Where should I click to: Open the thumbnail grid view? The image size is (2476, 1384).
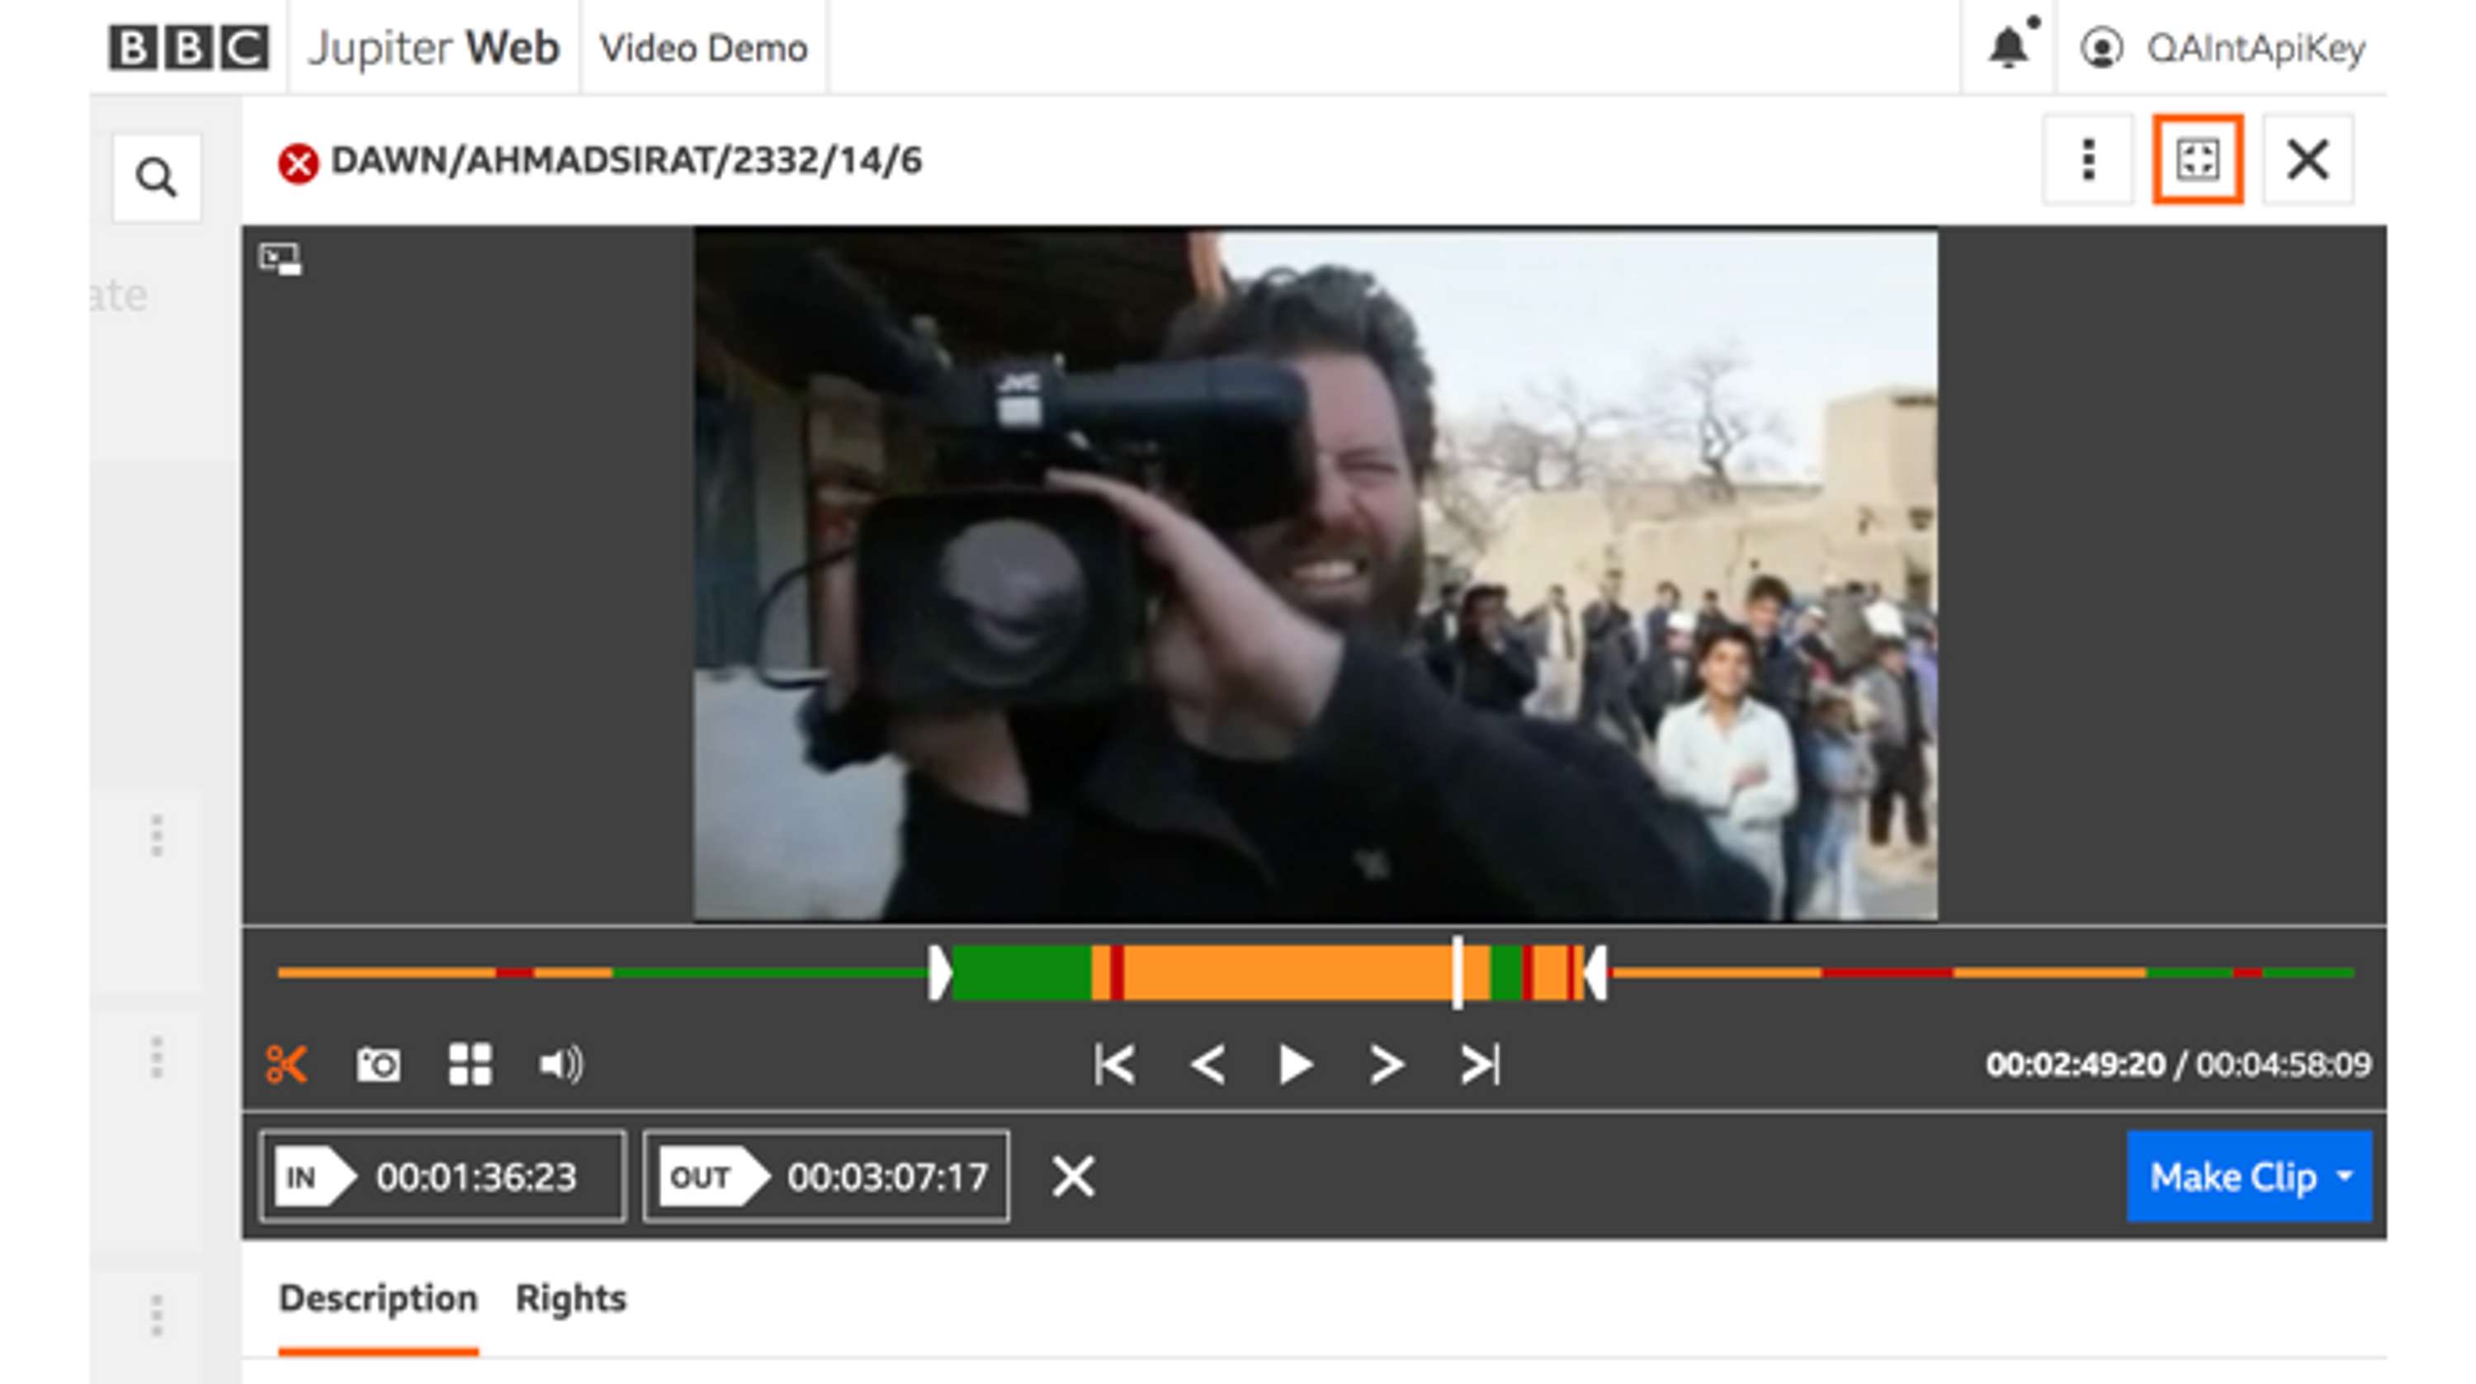tap(470, 1065)
